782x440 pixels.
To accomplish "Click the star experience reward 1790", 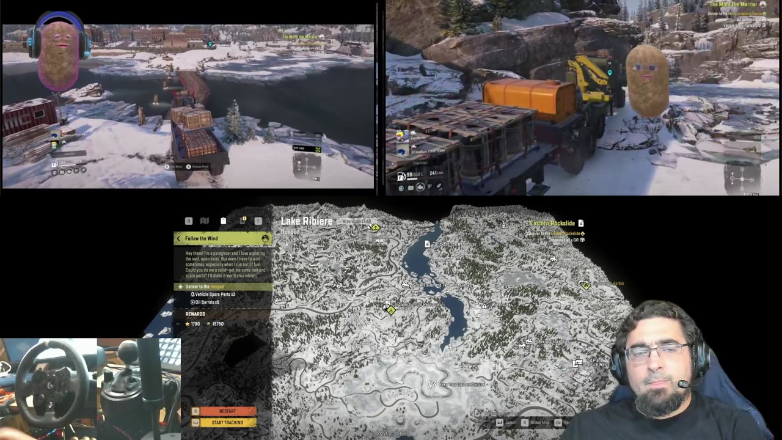I will click(192, 324).
